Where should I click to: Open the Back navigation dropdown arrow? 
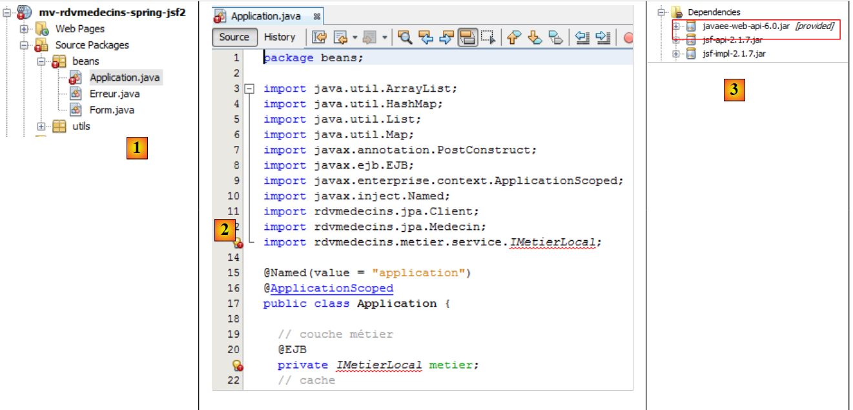355,37
